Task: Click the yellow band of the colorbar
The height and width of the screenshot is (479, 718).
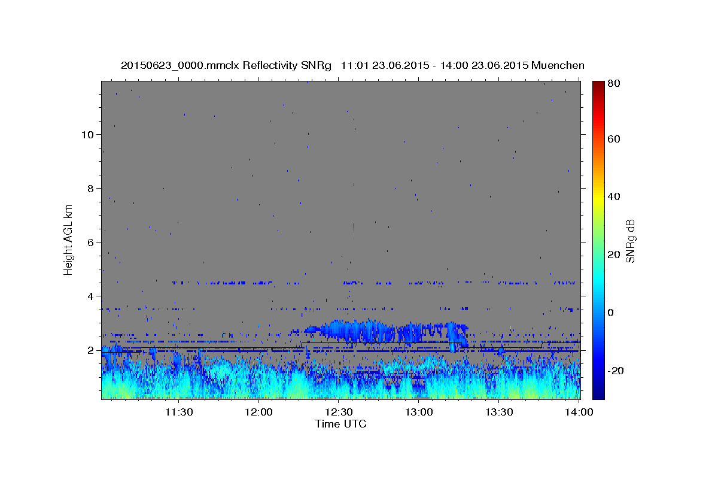Action: pyautogui.click(x=598, y=198)
